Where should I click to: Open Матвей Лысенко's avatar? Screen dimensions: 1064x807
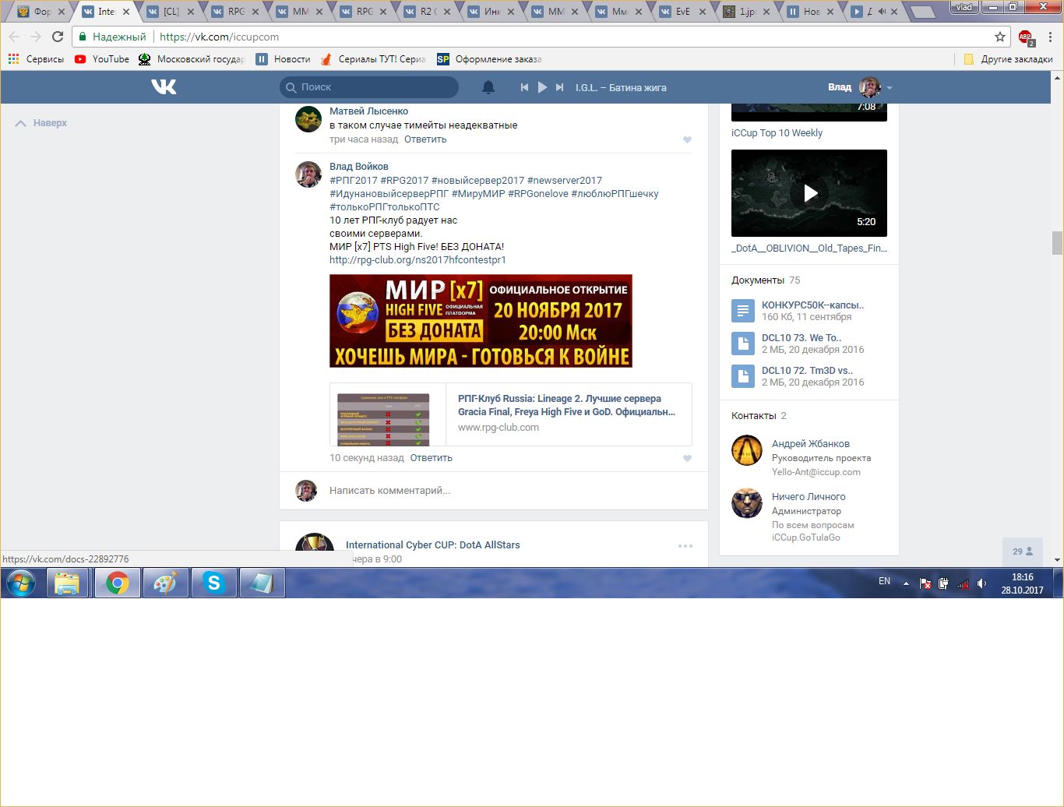pos(308,119)
